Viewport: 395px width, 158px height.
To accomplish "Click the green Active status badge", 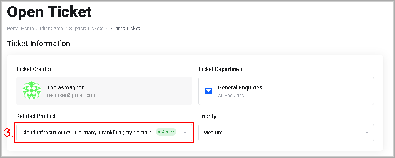I will tap(166, 132).
